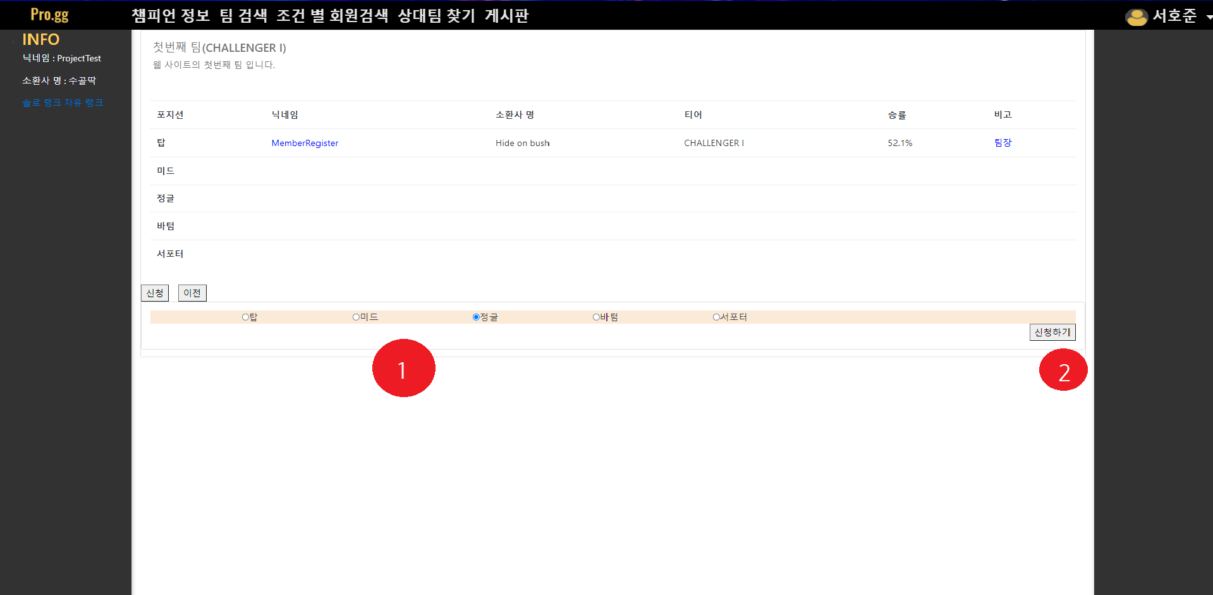The height and width of the screenshot is (595, 1213).
Task: Open 조건 별 회원검색 menu
Action: pyautogui.click(x=332, y=16)
